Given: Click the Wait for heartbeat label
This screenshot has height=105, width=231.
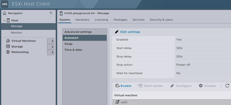Looking at the screenshot, I should click(130, 73).
